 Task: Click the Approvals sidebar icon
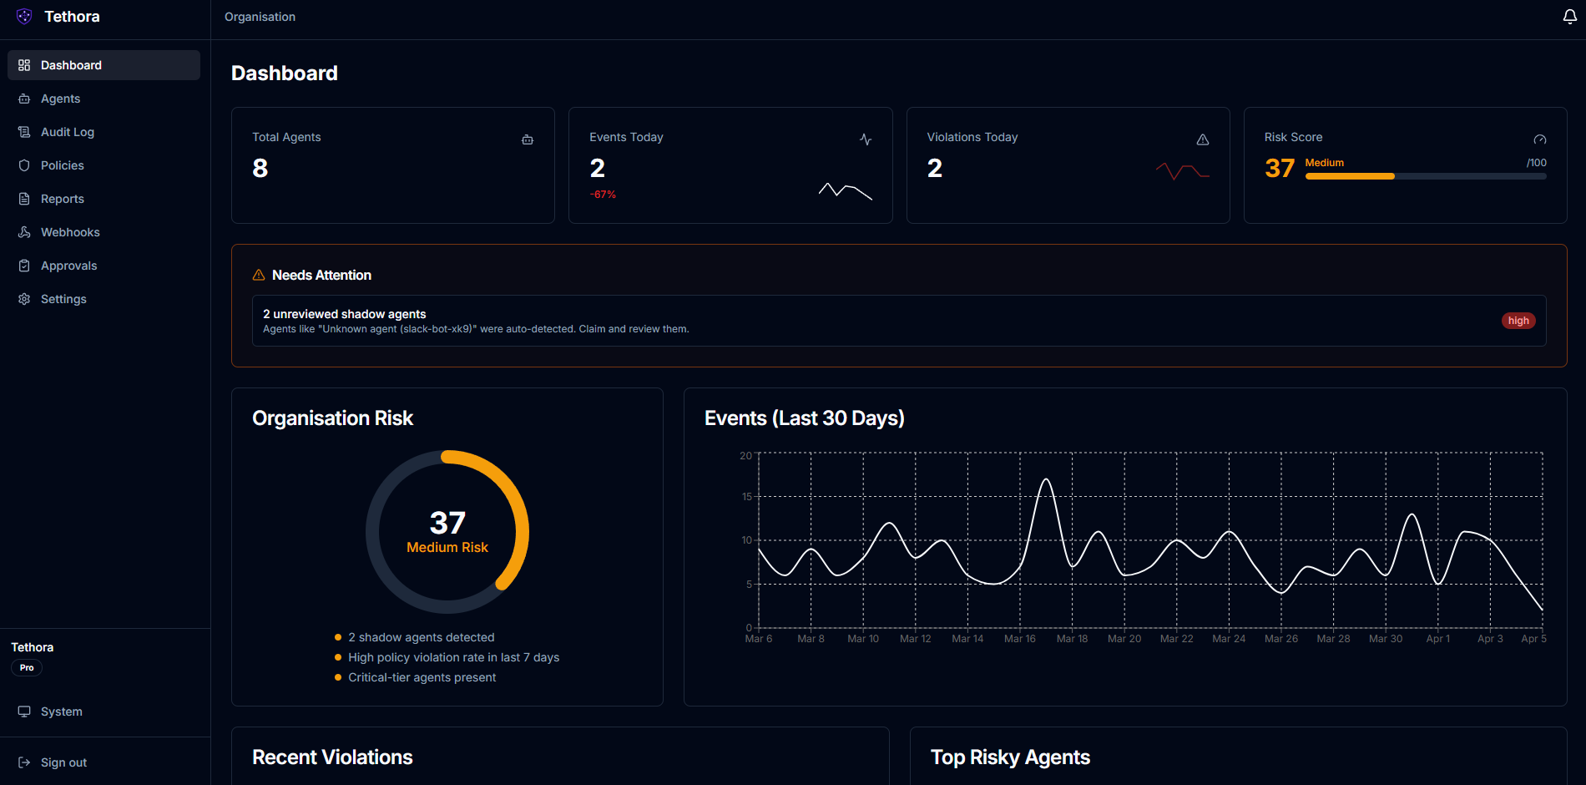(24, 266)
